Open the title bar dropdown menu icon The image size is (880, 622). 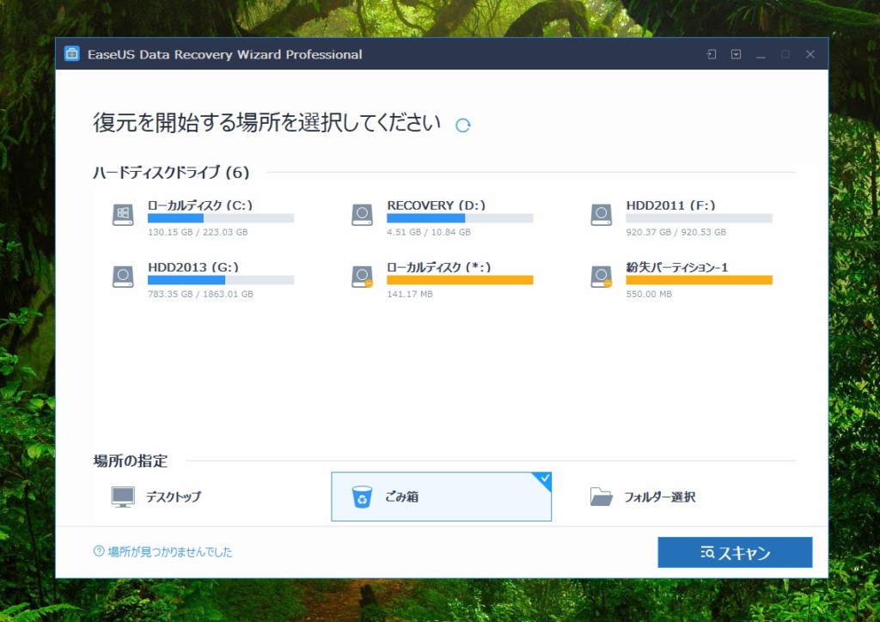(736, 54)
